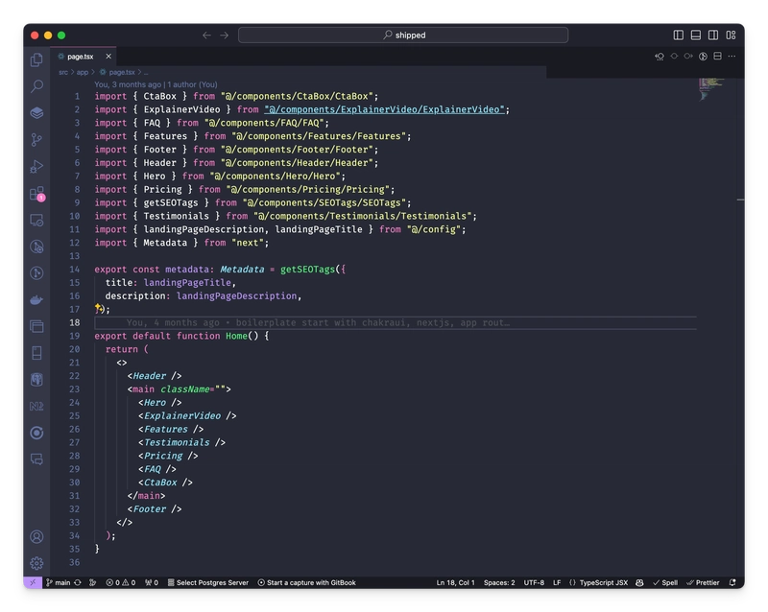
Task: Open the Remote Explorer monitor icon
Action: [x=36, y=221]
